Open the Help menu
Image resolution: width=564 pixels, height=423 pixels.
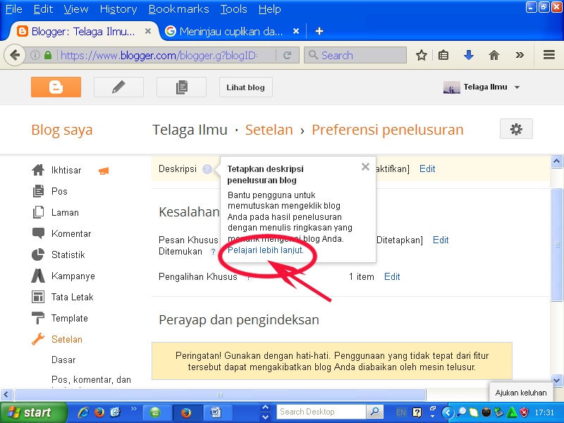coord(270,9)
